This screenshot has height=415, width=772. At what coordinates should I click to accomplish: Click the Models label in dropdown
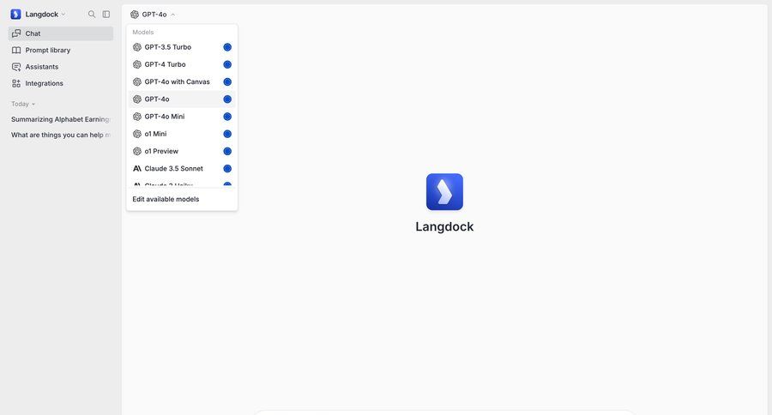pos(143,32)
